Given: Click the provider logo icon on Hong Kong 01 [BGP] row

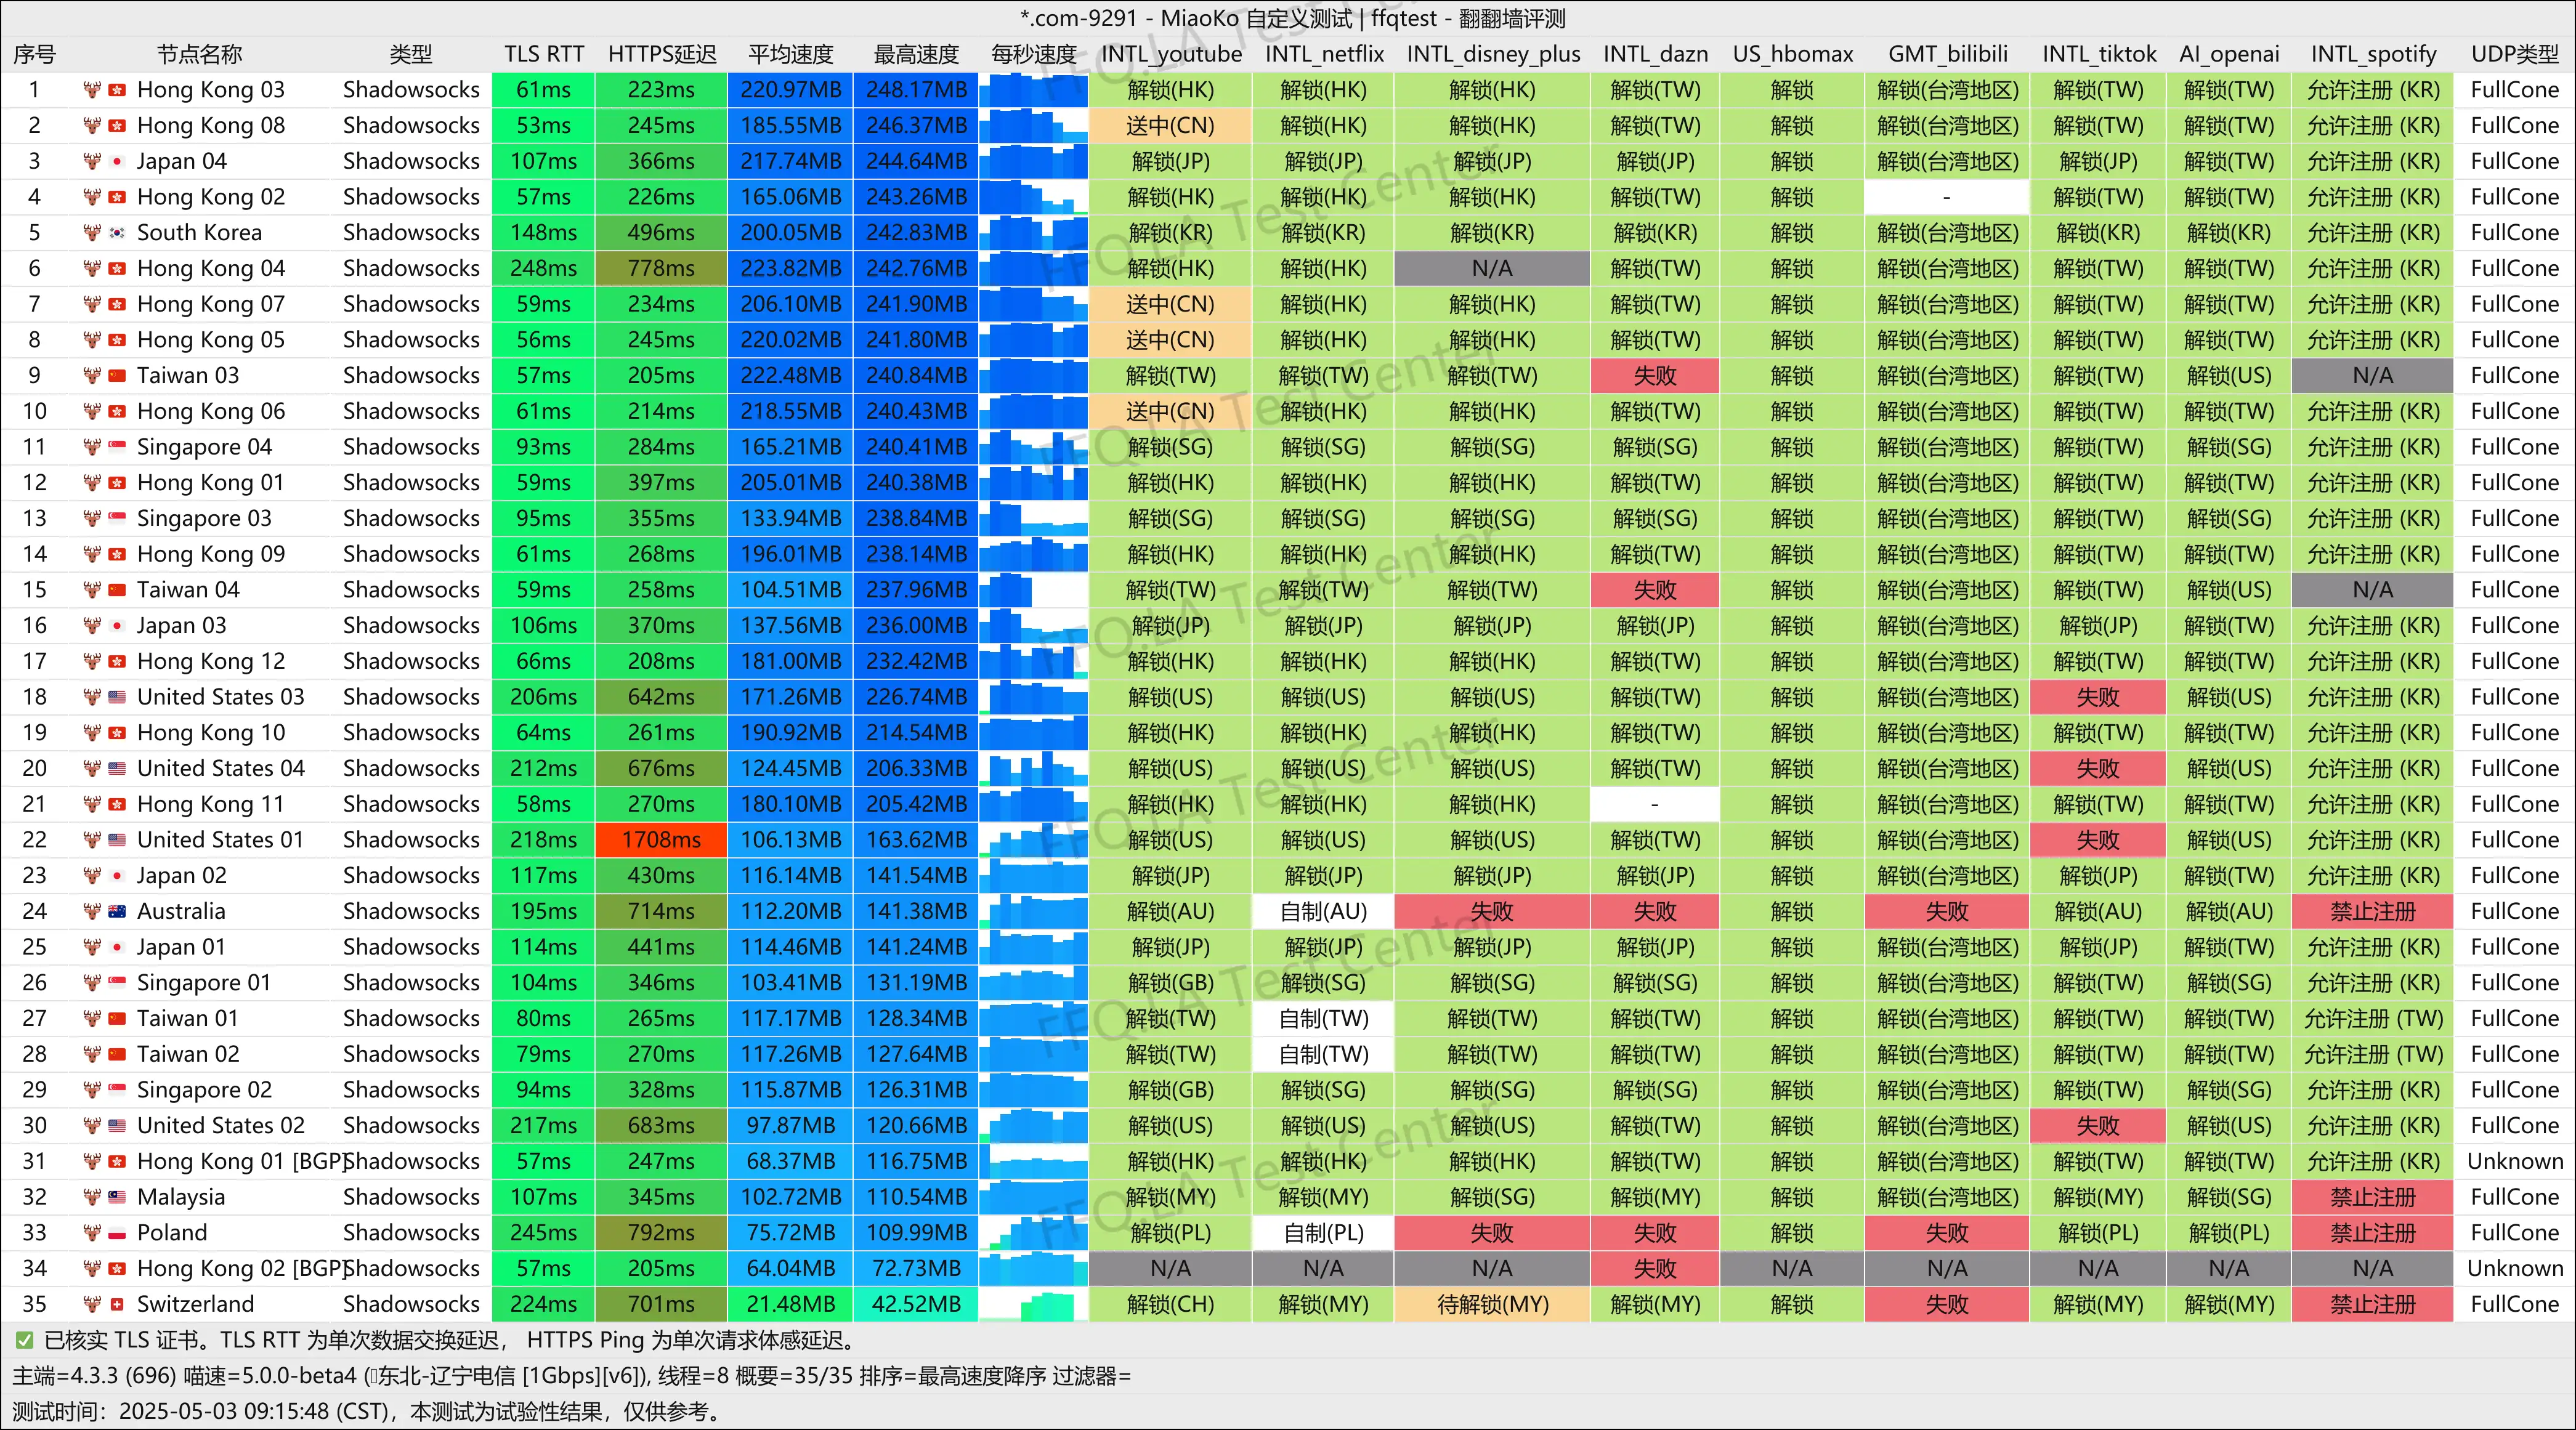Looking at the screenshot, I should 92,1161.
